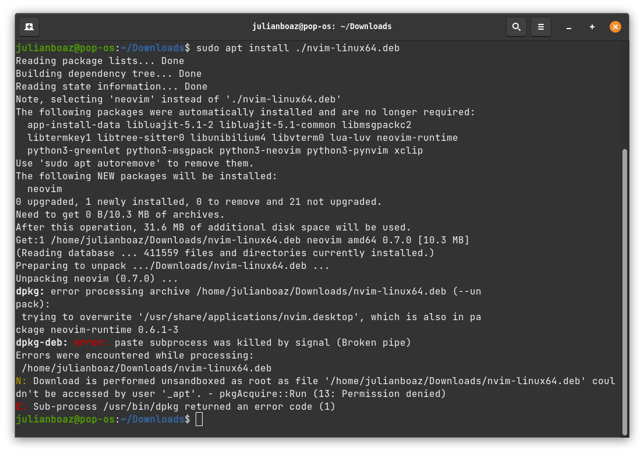Click the yellow 'N:' notice marker
This screenshot has height=454, width=644.
point(21,381)
